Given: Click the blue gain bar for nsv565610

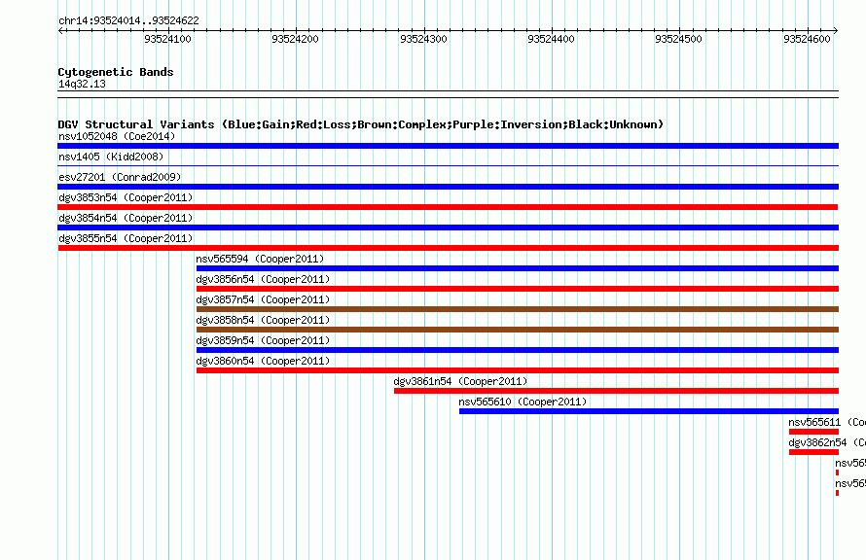Looking at the screenshot, I should (649, 411).
